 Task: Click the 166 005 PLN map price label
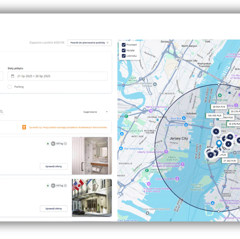coord(214,116)
